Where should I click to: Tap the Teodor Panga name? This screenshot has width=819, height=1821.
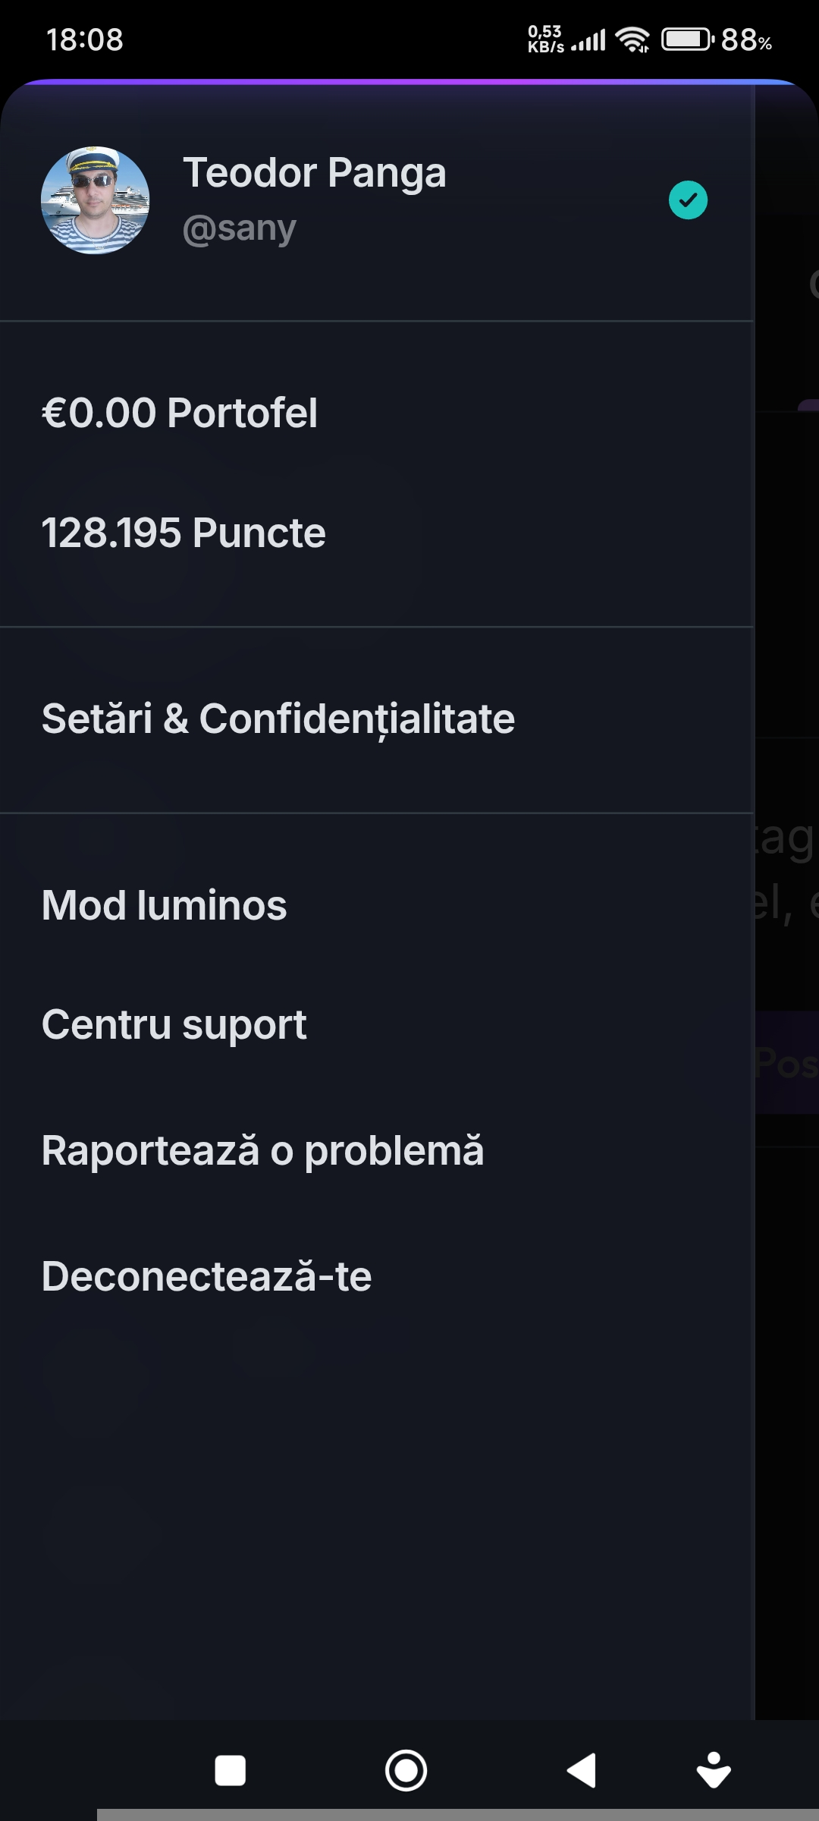(x=315, y=173)
